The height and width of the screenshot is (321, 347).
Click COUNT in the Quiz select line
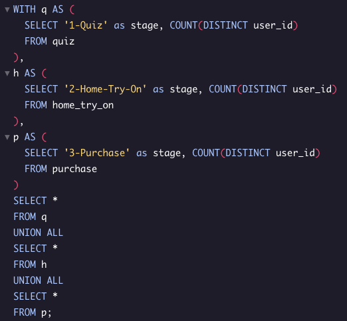[183, 25]
